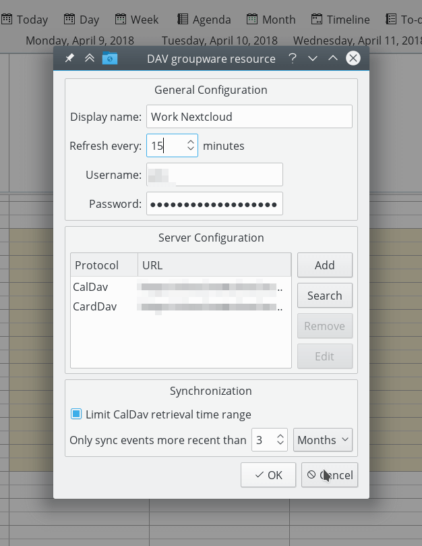The width and height of the screenshot is (422, 546).
Task: Click the Add server button
Action: click(x=324, y=265)
